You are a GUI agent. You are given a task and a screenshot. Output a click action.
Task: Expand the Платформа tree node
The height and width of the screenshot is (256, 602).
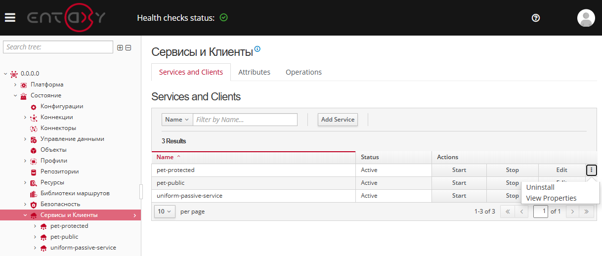15,85
